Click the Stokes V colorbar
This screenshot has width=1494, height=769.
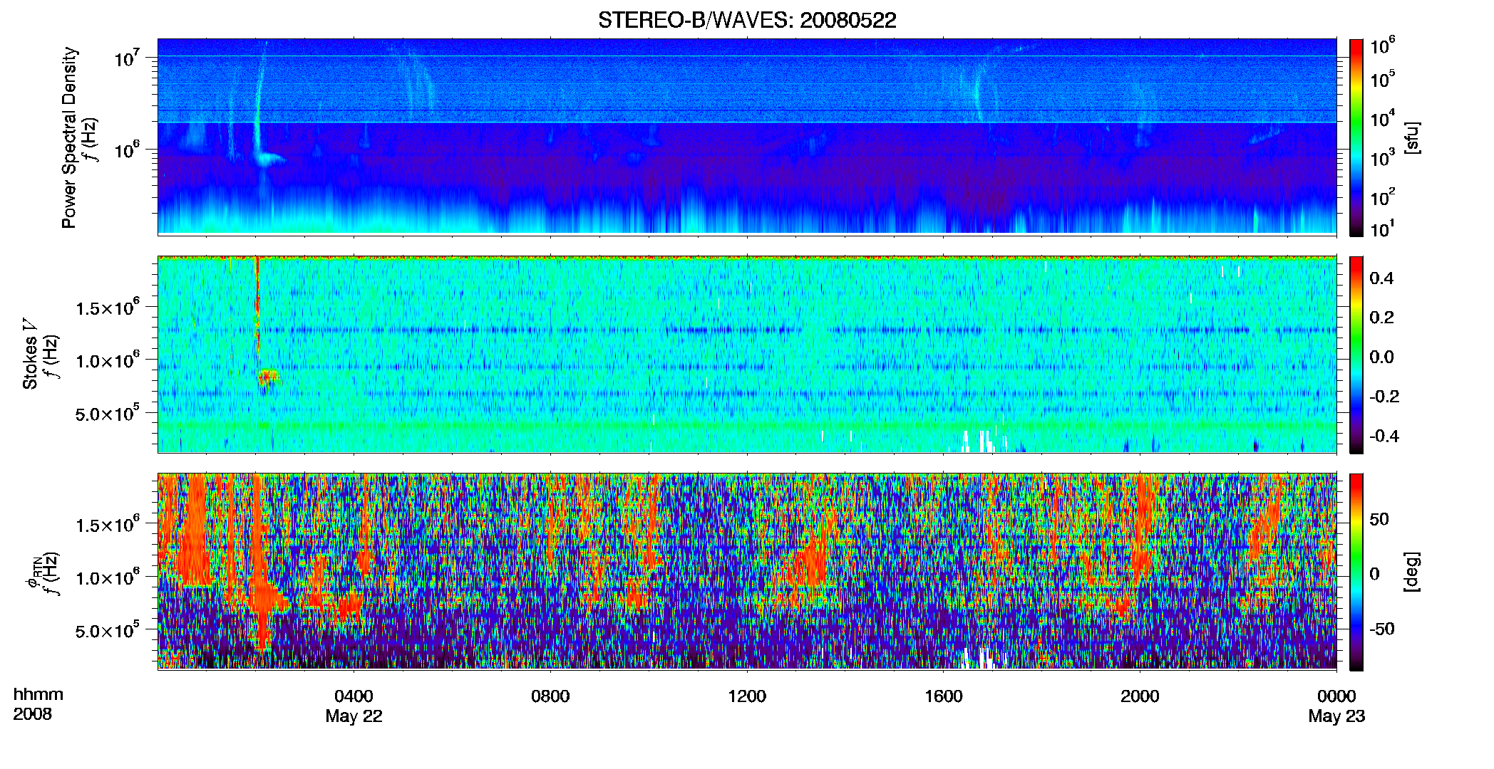tap(1356, 355)
